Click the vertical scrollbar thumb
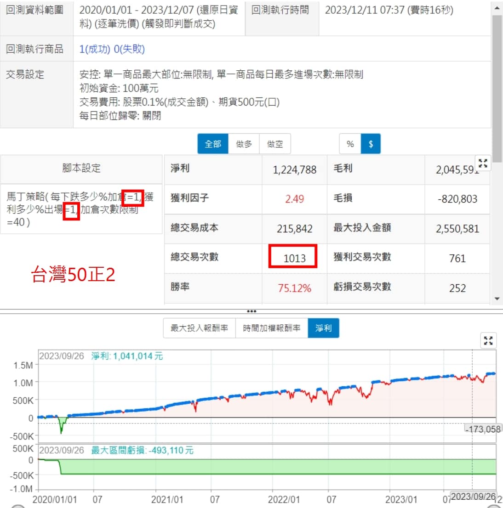This screenshot has width=503, height=508. tap(497, 87)
